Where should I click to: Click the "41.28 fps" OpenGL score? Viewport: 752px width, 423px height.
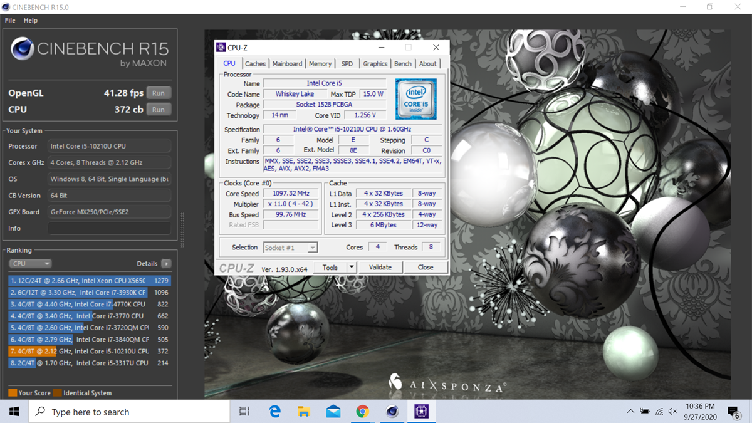pos(123,93)
